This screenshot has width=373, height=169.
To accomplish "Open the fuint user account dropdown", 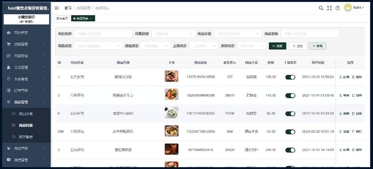I will pos(358,8).
